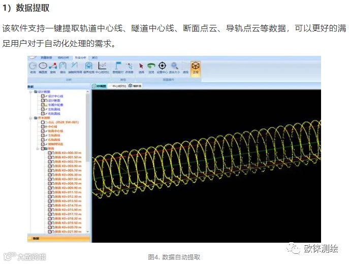The height and width of the screenshot is (264, 349).
Task: Select the orange 轨面中心线 tree item
Action: tap(56, 131)
